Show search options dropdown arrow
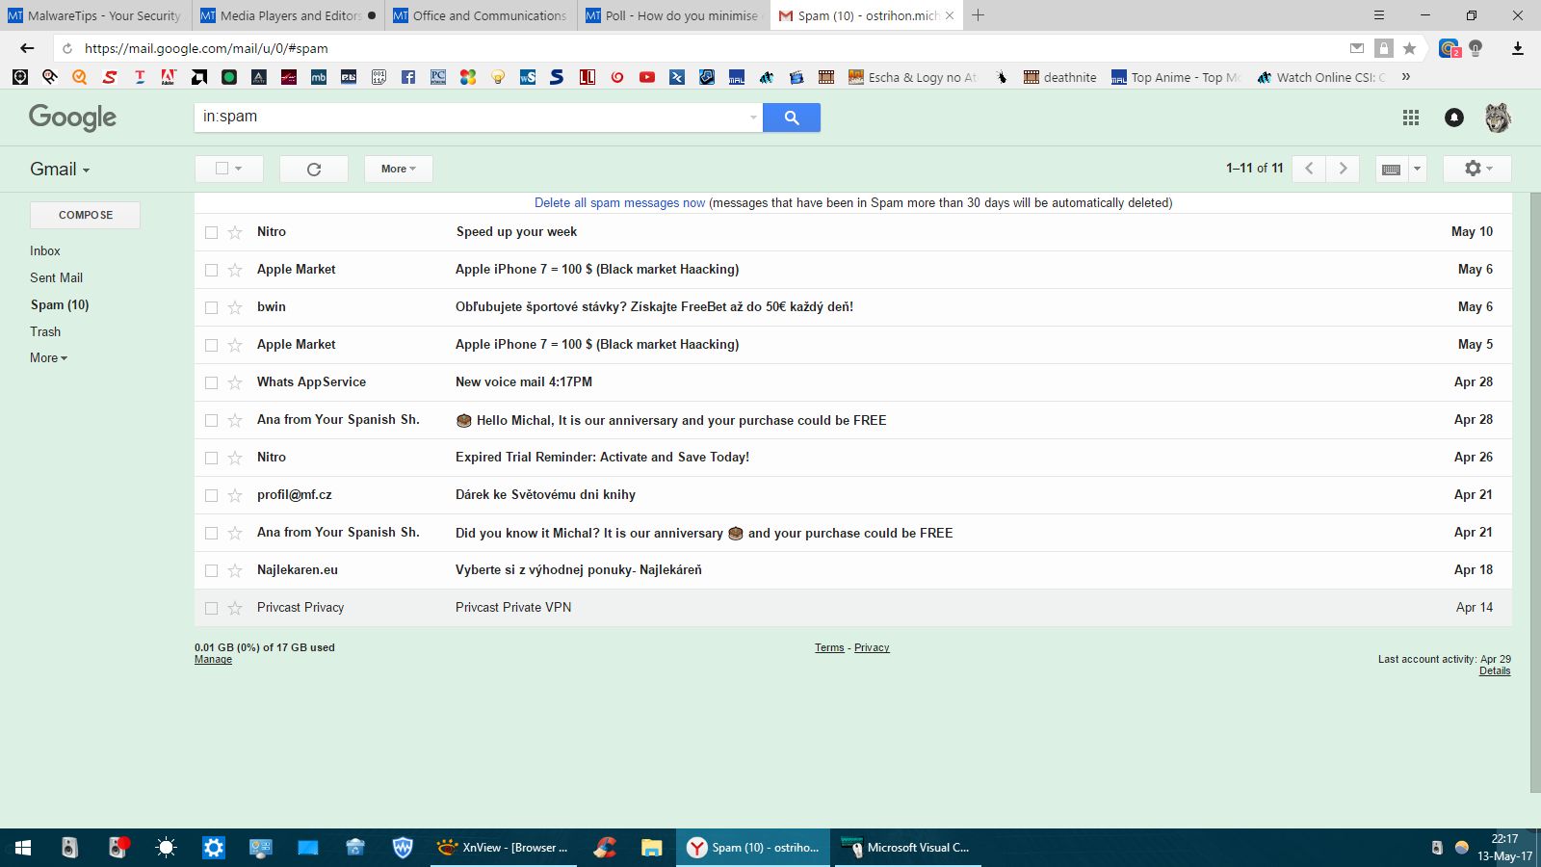 pyautogui.click(x=753, y=118)
